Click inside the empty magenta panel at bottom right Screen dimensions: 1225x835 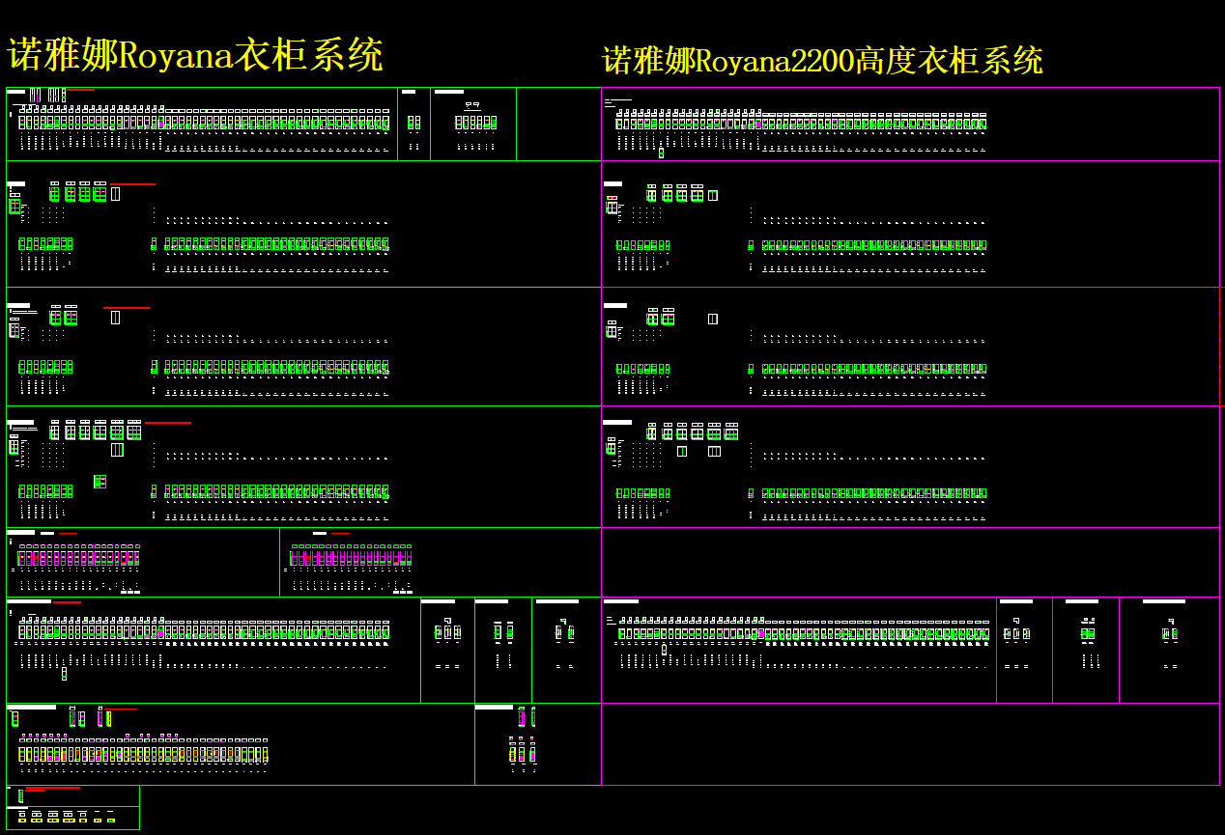click(x=908, y=743)
